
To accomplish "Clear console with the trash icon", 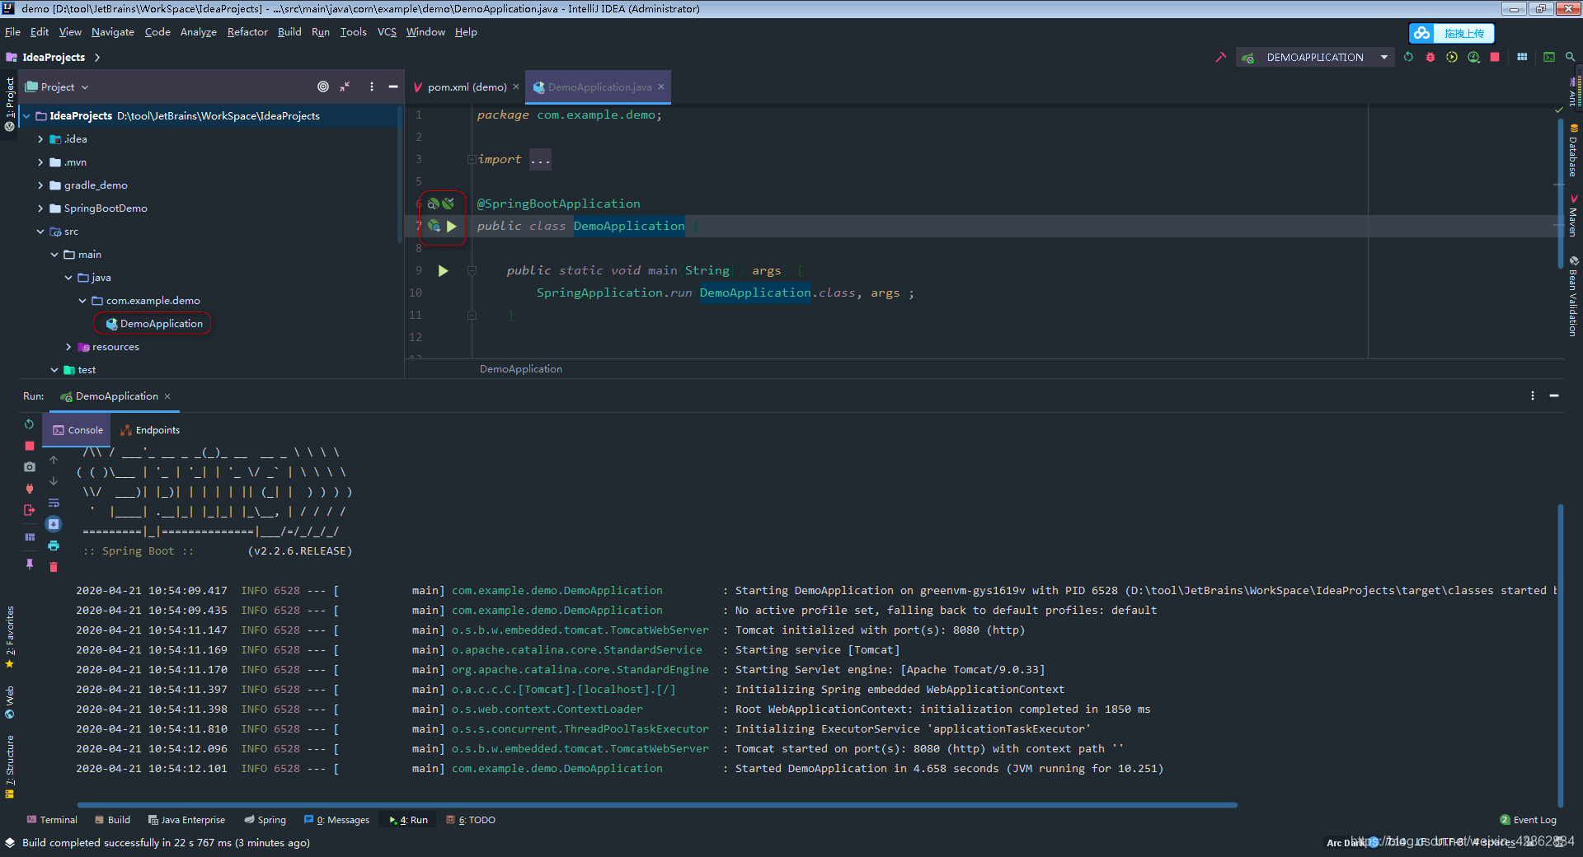I will coord(54,567).
